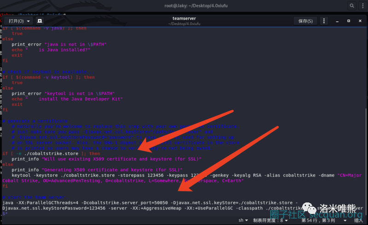Open the line and column position dropdown

coord(324,220)
